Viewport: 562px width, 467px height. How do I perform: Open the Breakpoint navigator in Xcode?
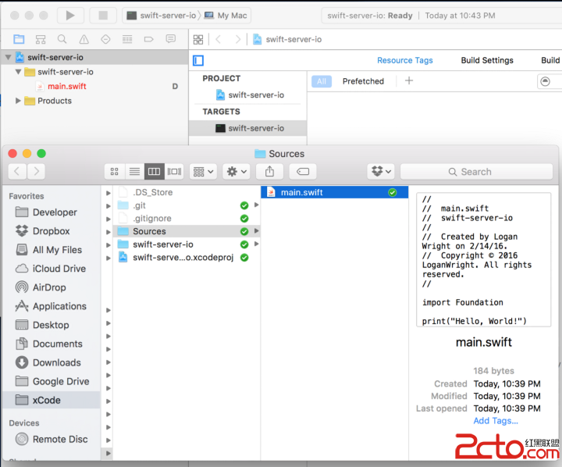coord(149,39)
